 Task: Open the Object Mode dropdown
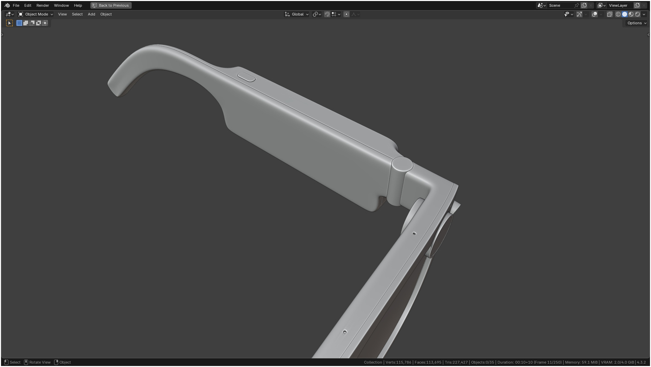35,14
